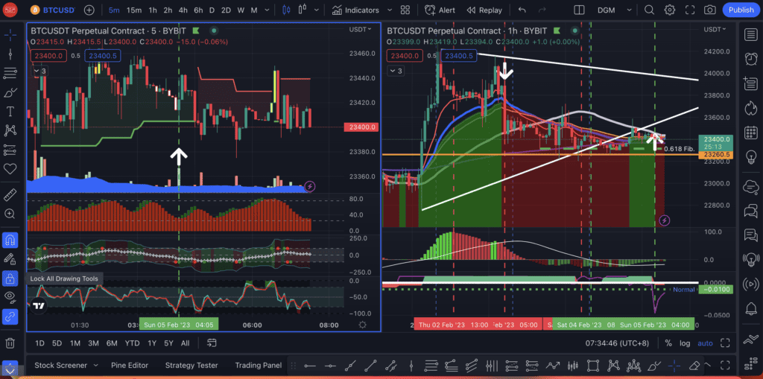Toggle the drawings sync link icon
The image size is (763, 379).
pyautogui.click(x=10, y=316)
